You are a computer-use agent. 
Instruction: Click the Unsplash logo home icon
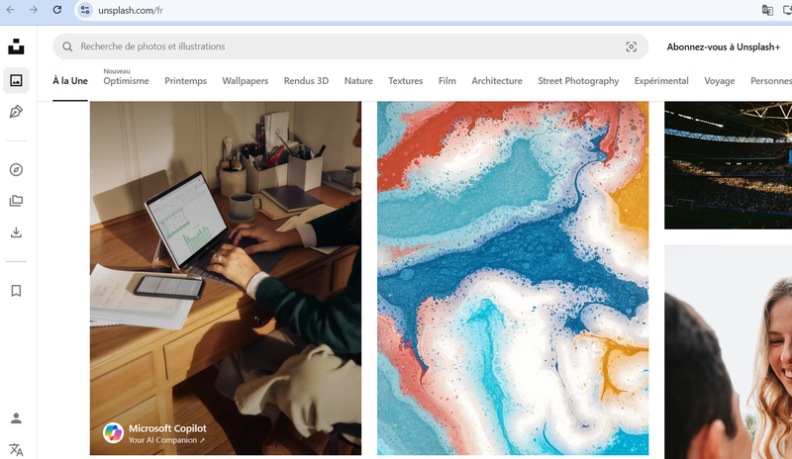click(x=16, y=46)
